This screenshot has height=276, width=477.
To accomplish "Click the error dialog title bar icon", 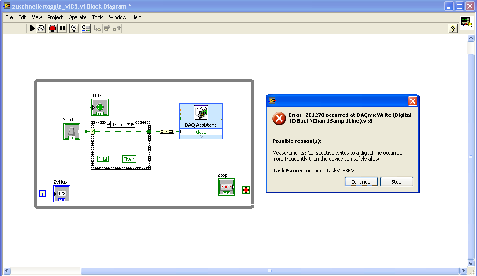I will (x=272, y=101).
